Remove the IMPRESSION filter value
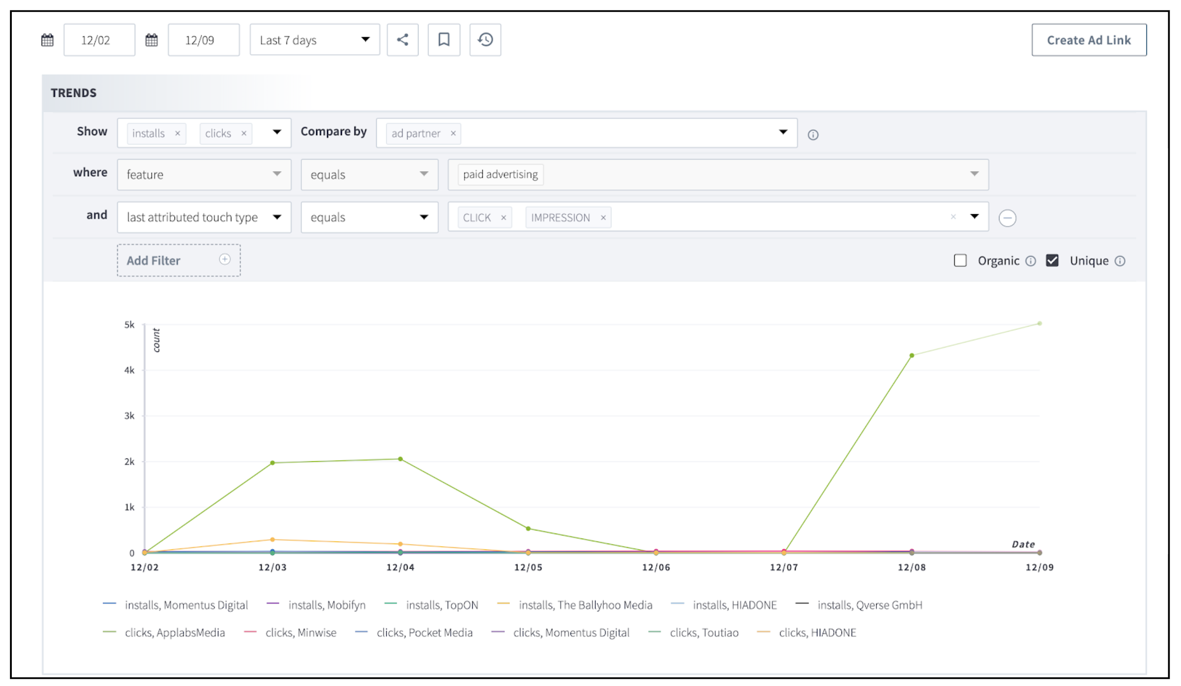1181x686 pixels. [603, 218]
